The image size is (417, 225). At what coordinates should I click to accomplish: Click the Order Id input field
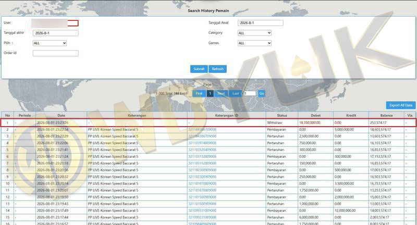pos(56,53)
